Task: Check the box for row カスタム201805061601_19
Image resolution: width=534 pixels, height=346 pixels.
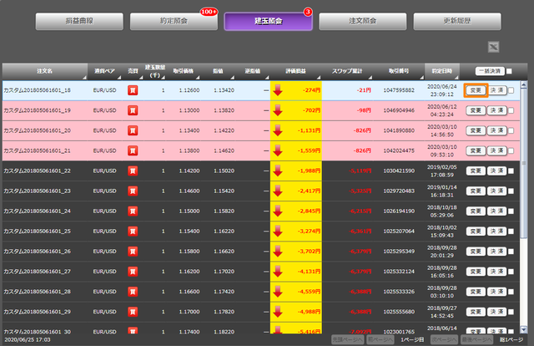Action: (x=511, y=110)
